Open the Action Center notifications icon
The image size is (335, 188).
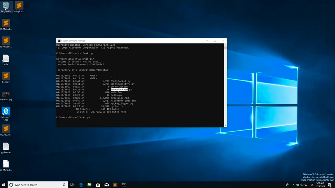pos(330,185)
